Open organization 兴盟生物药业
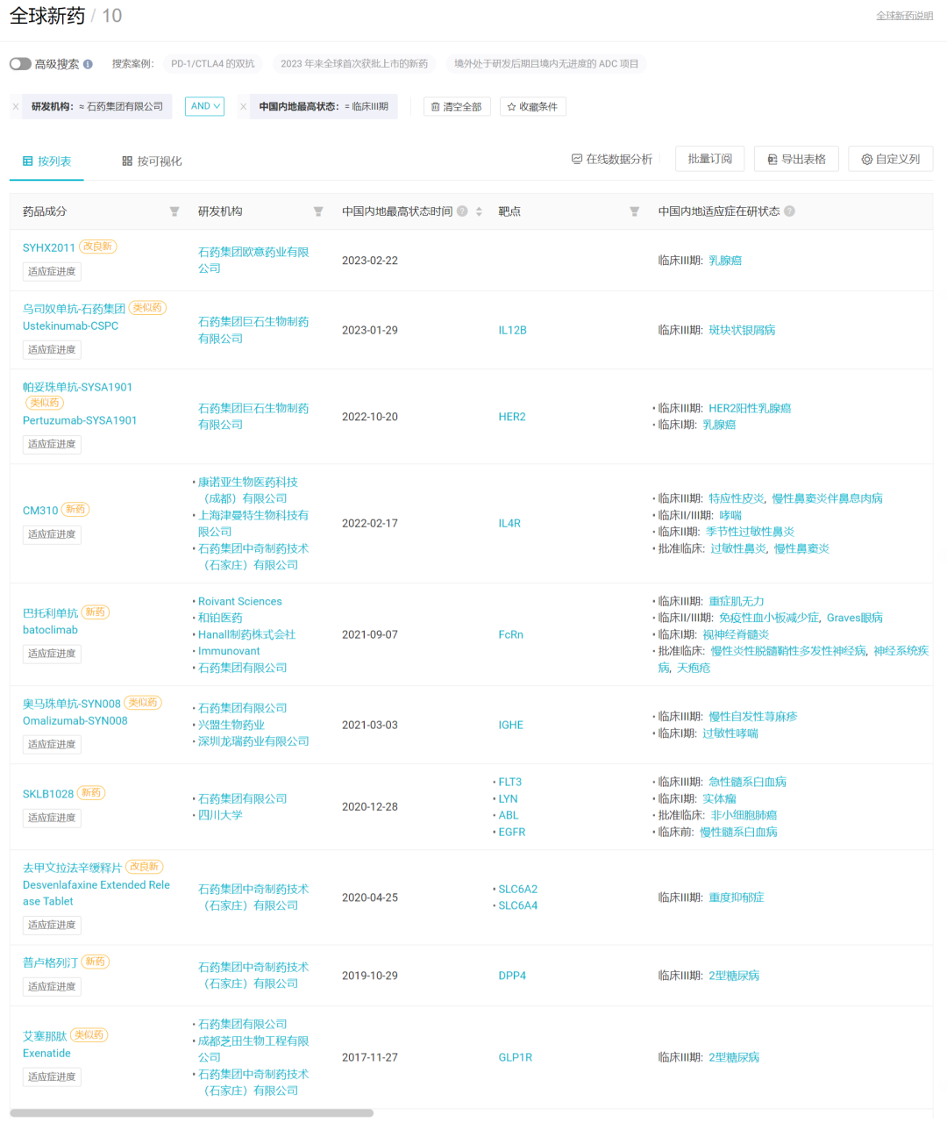947x1123 pixels. coord(231,726)
